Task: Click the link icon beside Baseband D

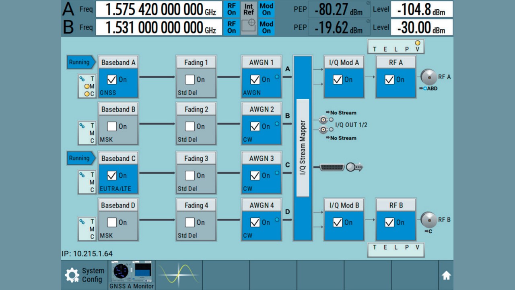Action: pos(82,222)
